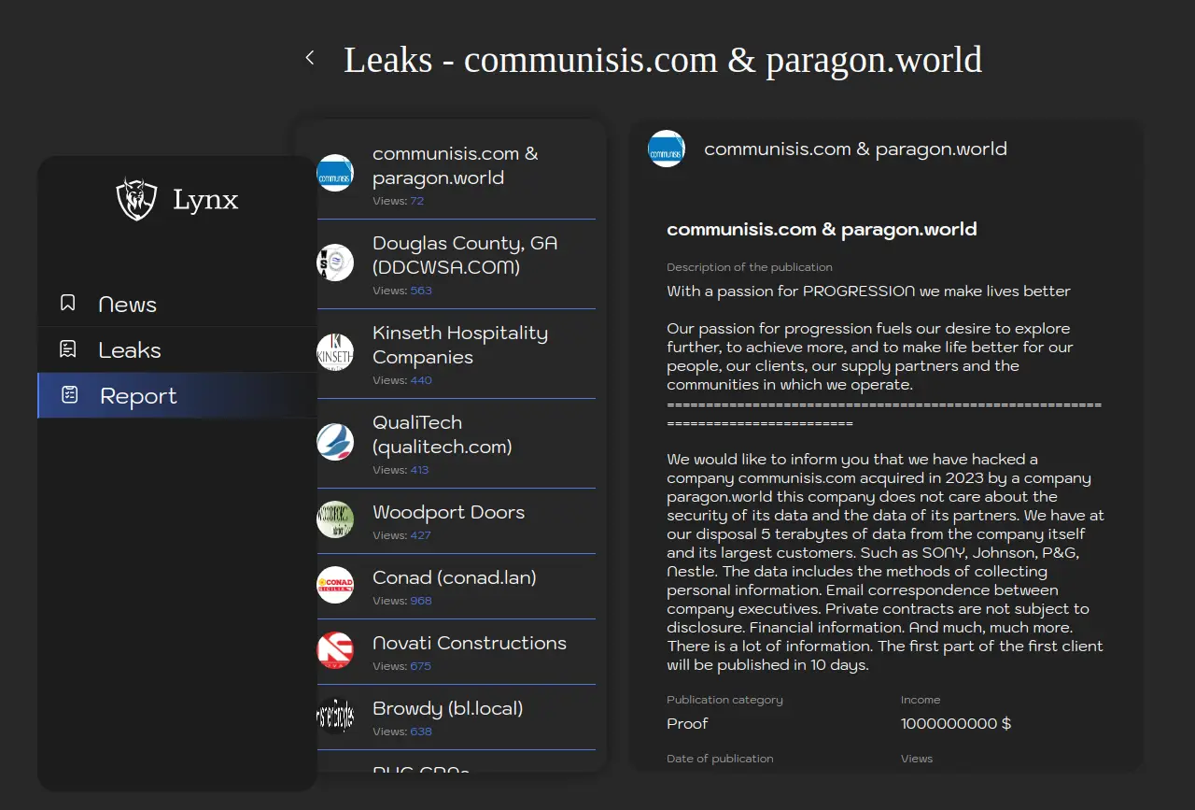Screen dimensions: 1195x810
Task: Click the Leaks document icon in sidebar
Action: (x=68, y=349)
